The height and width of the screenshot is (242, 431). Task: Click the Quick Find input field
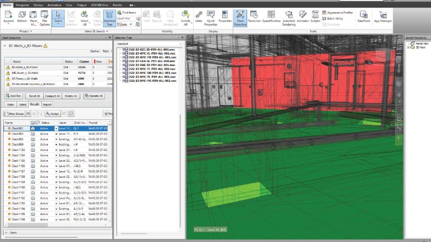[125, 18]
